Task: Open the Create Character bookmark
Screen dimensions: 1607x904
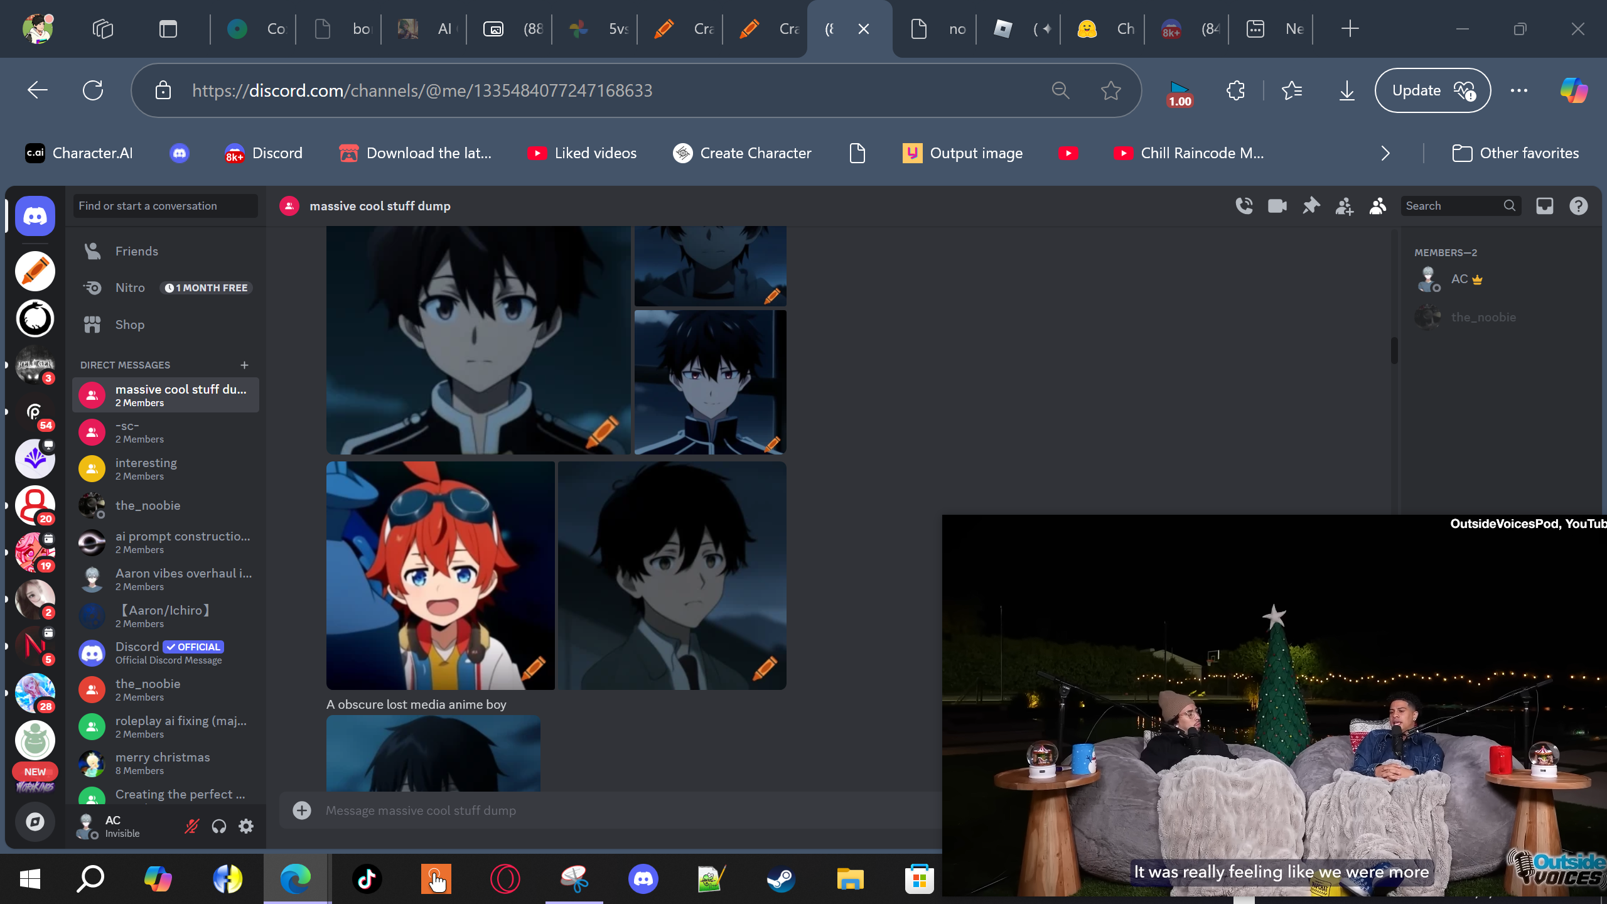Action: coord(742,153)
